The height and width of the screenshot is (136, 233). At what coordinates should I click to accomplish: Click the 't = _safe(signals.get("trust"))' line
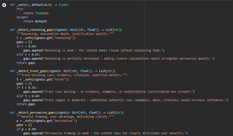42,79
